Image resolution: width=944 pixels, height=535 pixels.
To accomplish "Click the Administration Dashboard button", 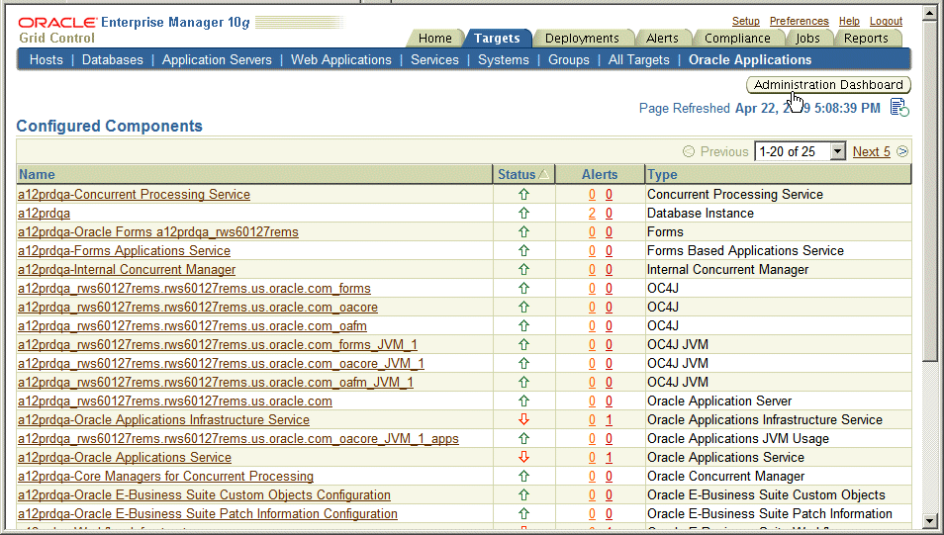I will [828, 85].
